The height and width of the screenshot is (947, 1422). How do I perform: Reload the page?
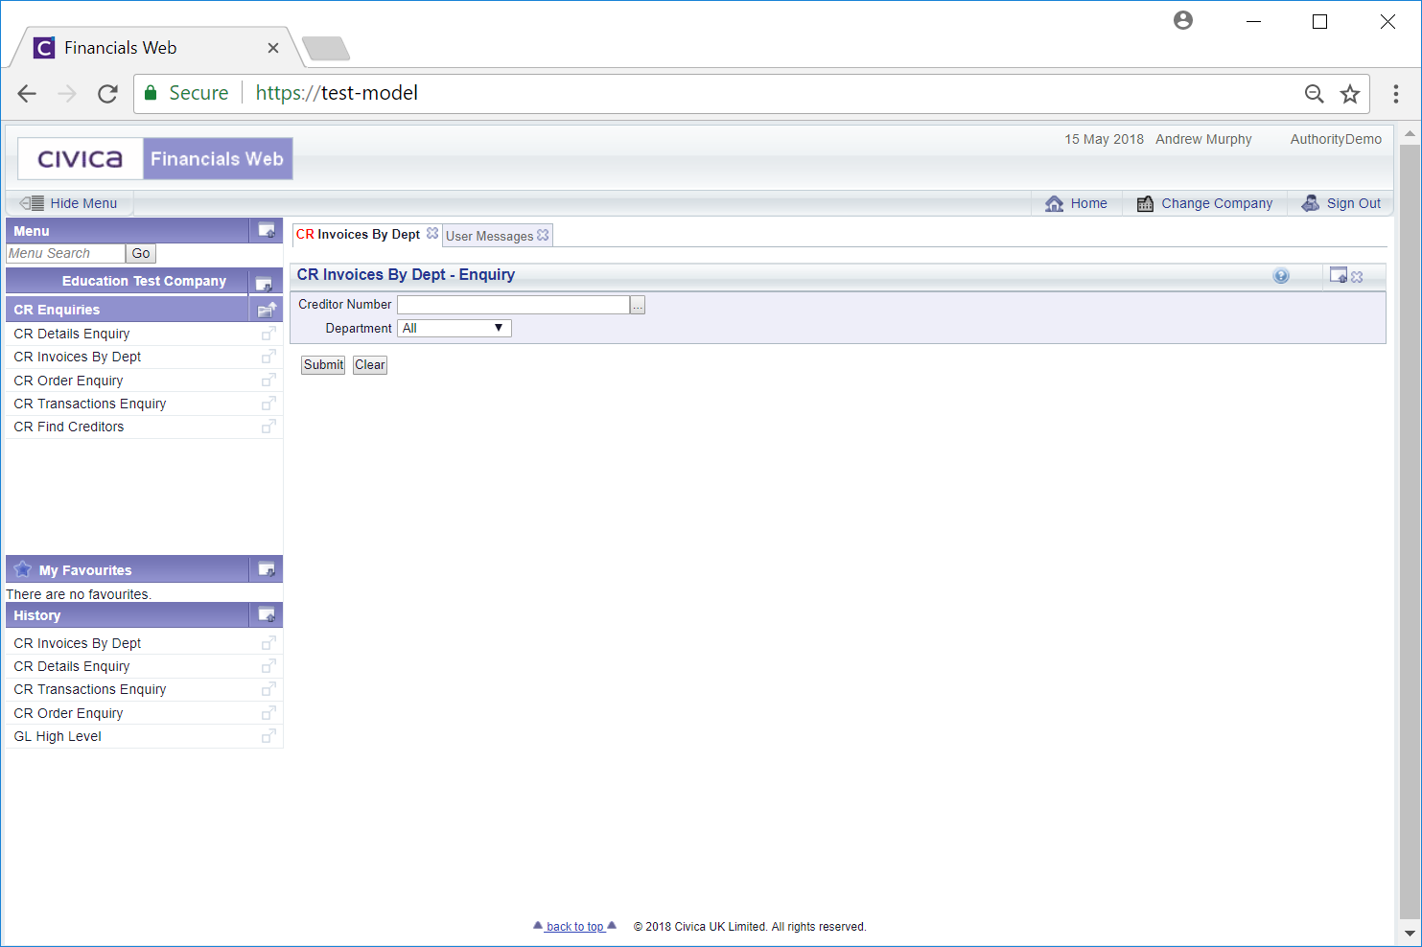coord(107,94)
